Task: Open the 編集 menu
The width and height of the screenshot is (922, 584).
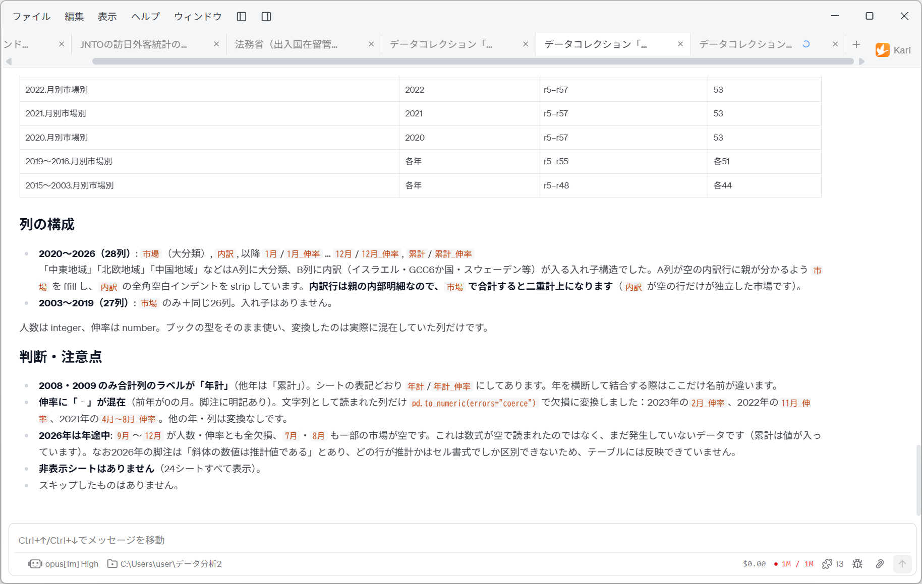Action: 74,17
